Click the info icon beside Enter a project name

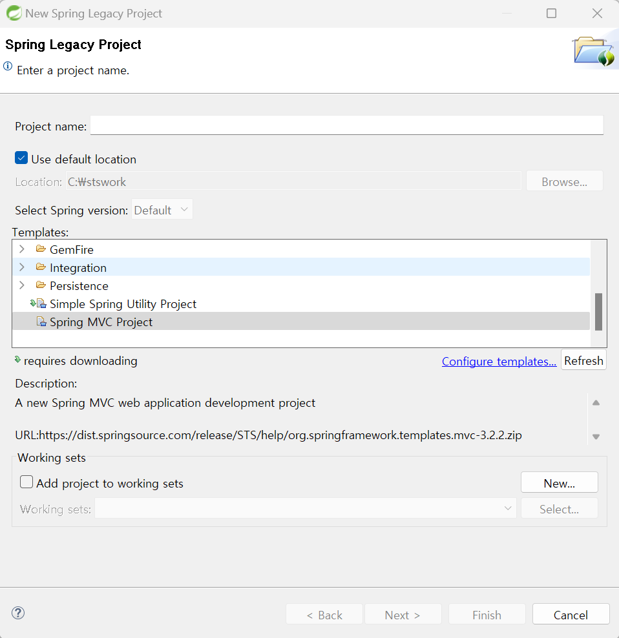8,66
